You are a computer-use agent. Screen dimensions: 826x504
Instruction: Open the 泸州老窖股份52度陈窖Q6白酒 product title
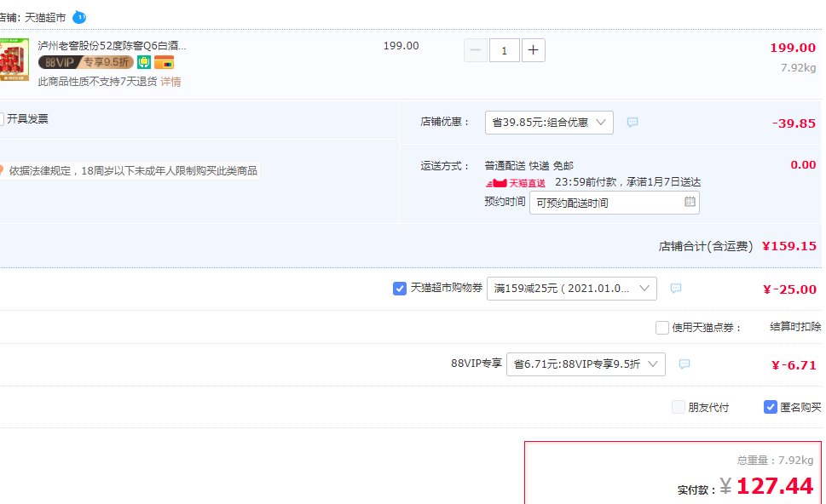[x=112, y=46]
